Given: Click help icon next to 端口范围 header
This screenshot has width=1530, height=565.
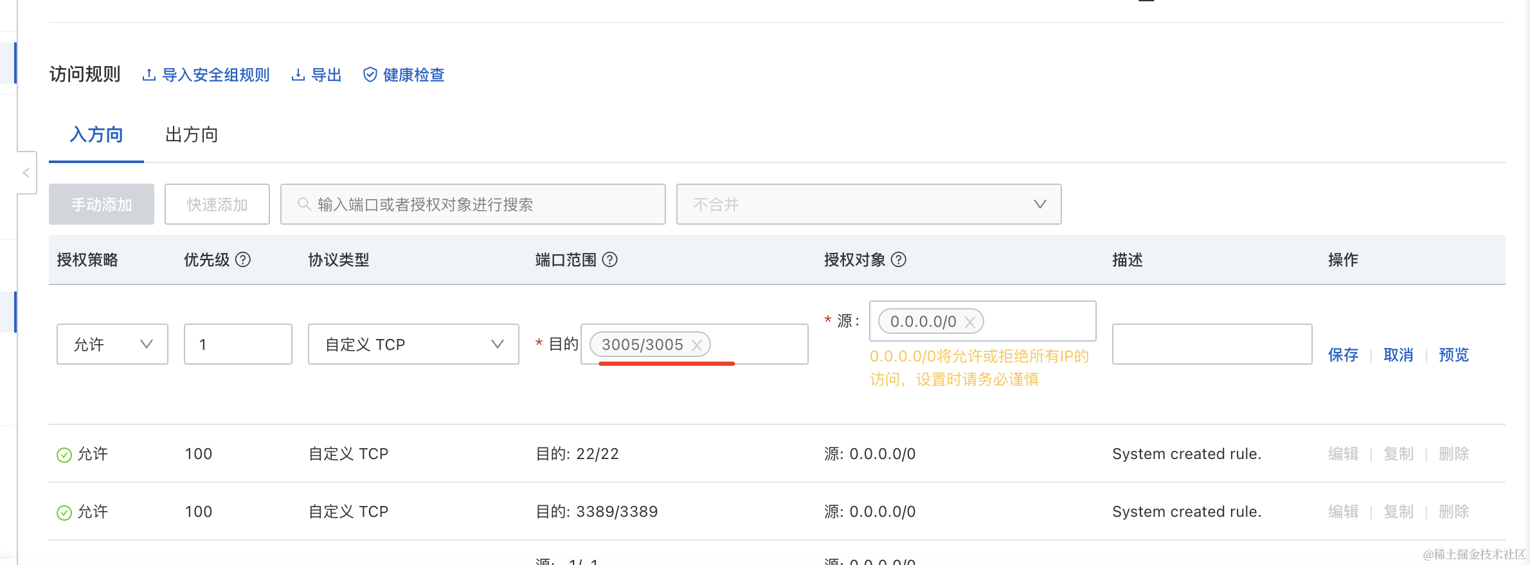Looking at the screenshot, I should tap(610, 259).
